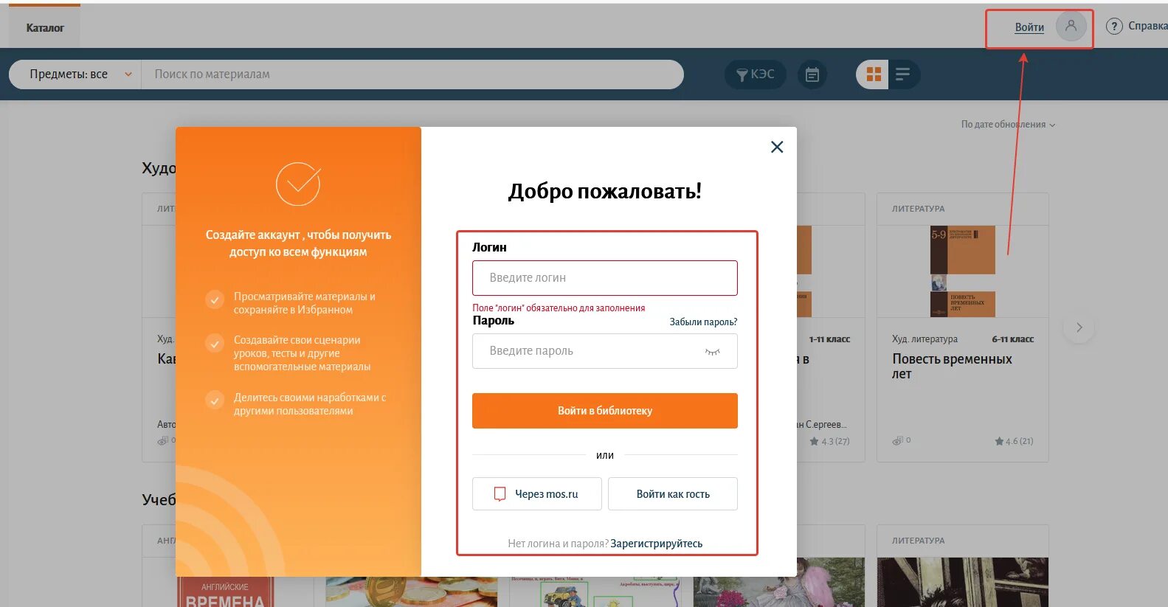Click the Пароль input field

(604, 351)
